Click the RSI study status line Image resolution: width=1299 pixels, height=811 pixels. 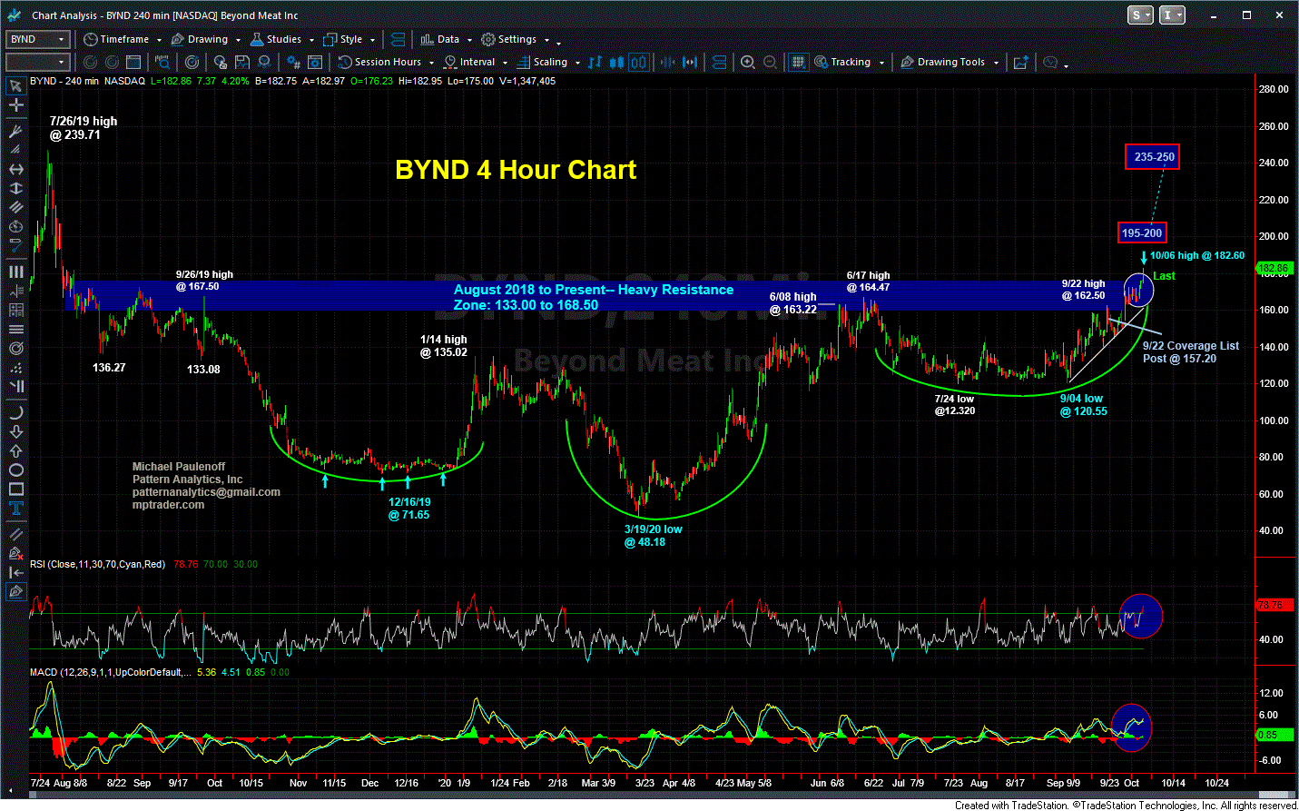pyautogui.click(x=144, y=564)
